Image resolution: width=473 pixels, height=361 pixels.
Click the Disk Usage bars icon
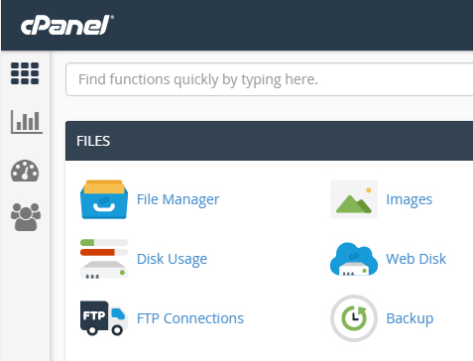(x=104, y=259)
